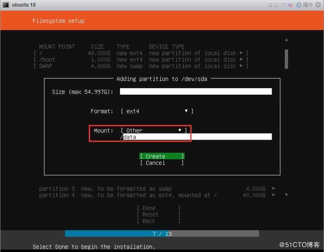
Task: Click the Select Done to begin installation text
Action: click(x=94, y=247)
